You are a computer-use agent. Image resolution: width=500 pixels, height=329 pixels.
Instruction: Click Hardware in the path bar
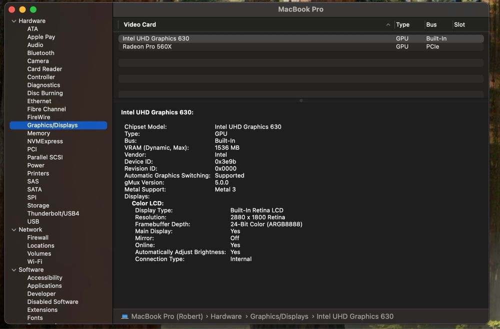tap(226, 316)
